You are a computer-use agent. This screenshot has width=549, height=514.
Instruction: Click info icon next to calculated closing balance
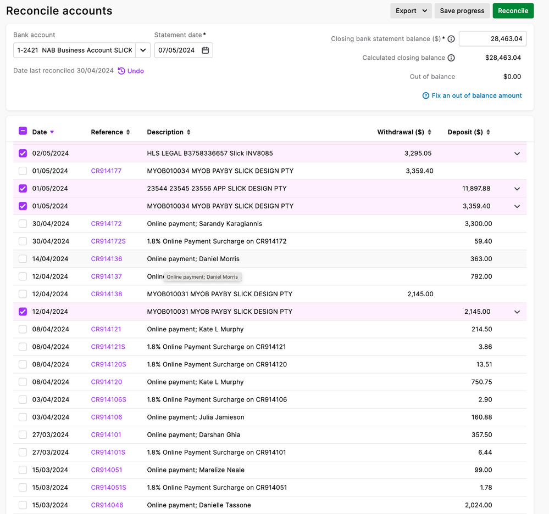click(x=451, y=58)
